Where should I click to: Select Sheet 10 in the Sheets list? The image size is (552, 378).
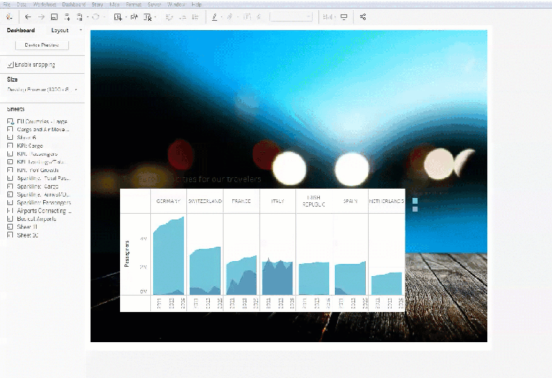click(23, 235)
